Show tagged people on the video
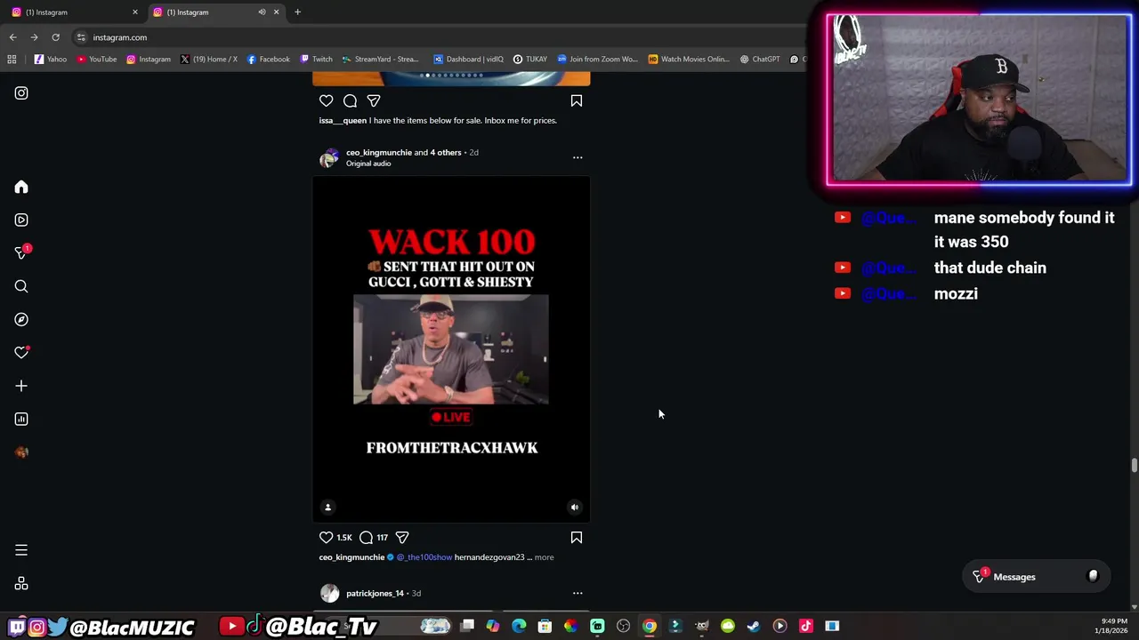 coord(327,508)
